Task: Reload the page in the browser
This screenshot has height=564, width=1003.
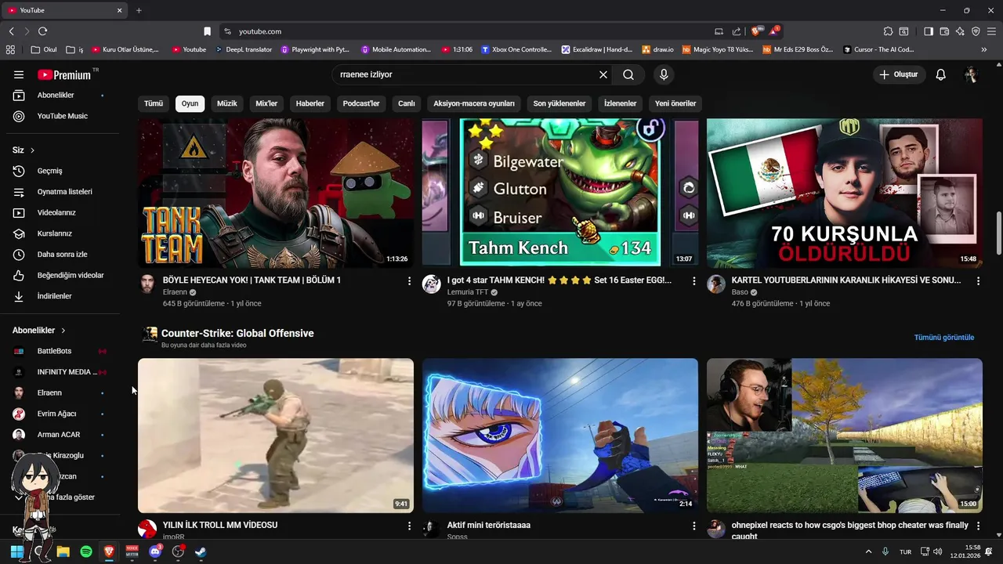Action: [x=42, y=31]
